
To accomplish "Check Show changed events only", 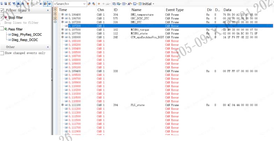I will (x=2, y=53).
